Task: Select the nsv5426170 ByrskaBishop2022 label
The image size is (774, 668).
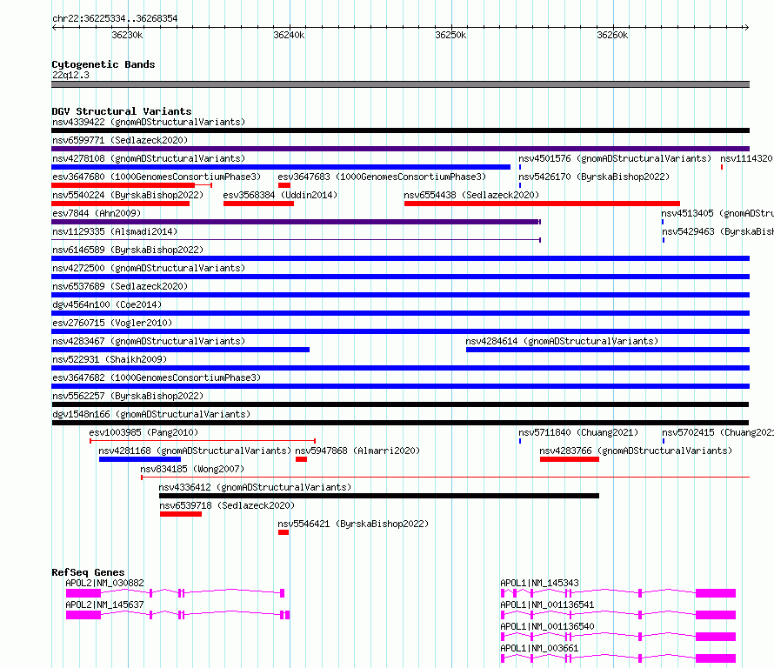Action: coord(594,177)
